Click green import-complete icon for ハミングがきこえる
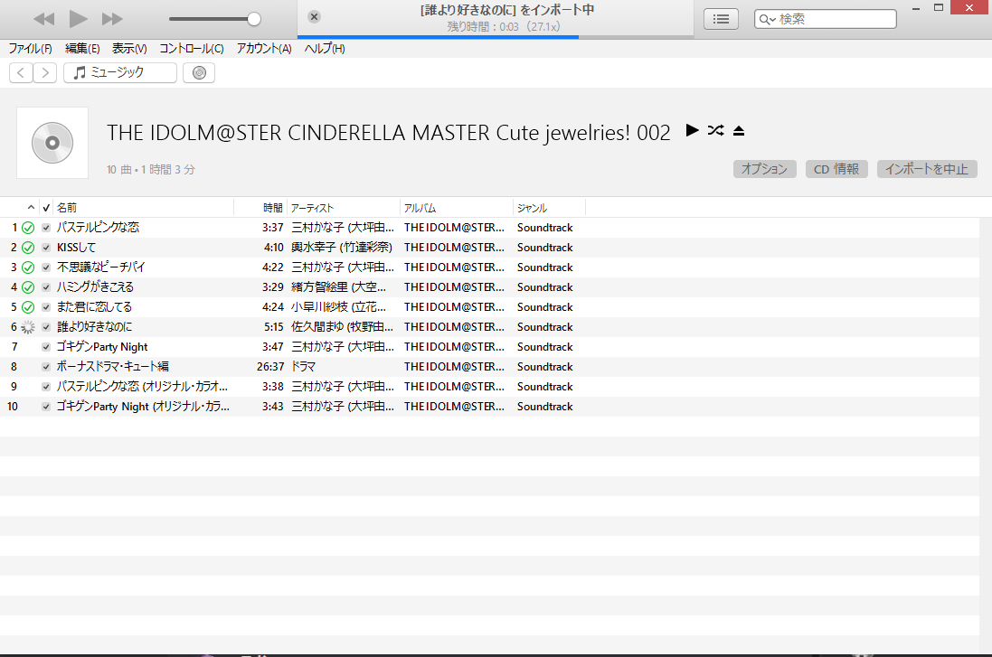 [28, 287]
